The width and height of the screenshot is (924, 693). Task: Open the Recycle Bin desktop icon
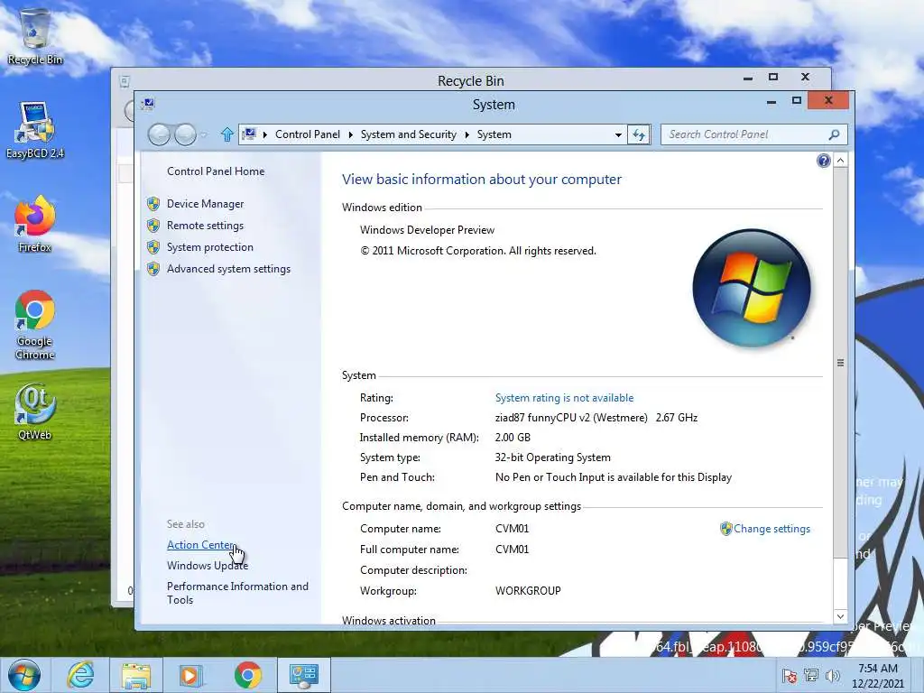coord(35,36)
